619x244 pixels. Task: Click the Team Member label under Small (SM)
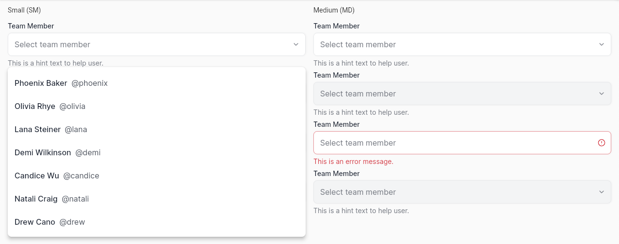coord(31,26)
